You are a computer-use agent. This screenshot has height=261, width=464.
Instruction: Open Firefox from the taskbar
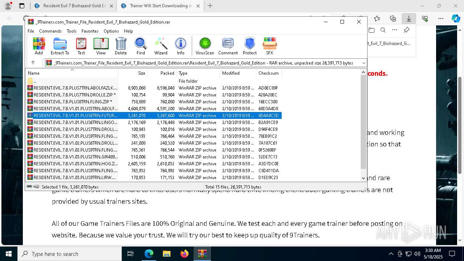185,254
